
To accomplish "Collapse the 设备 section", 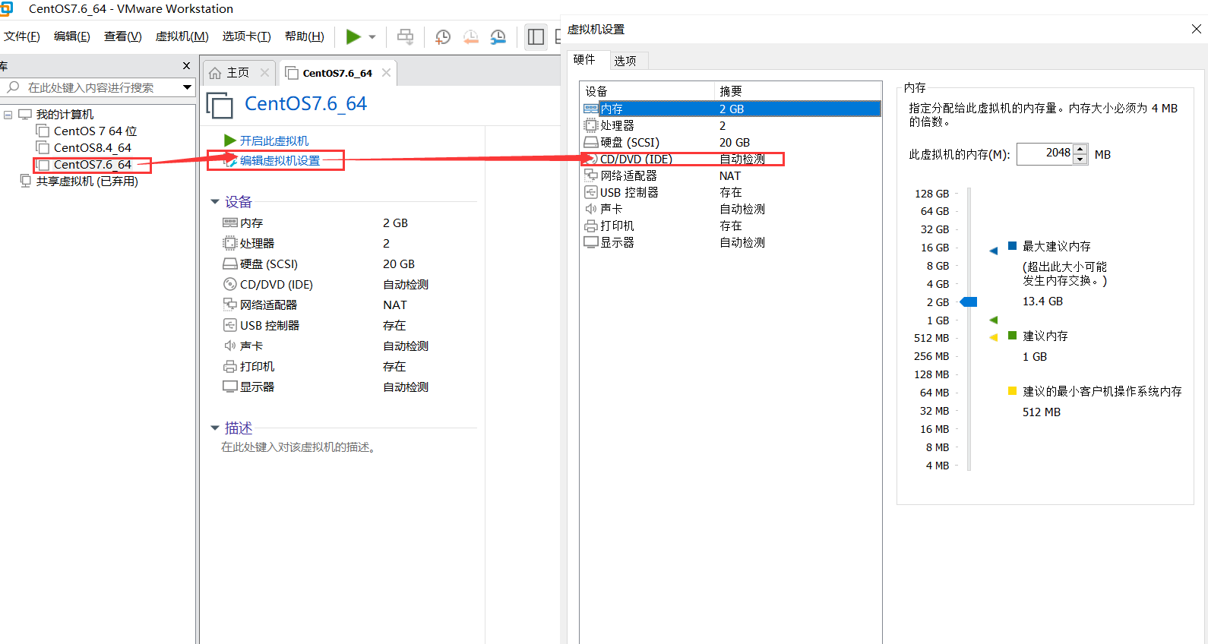I will (x=215, y=202).
